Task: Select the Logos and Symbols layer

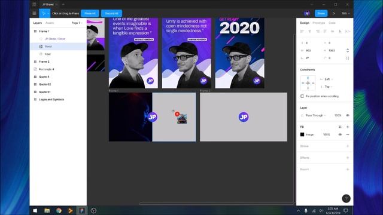Action: point(58,100)
